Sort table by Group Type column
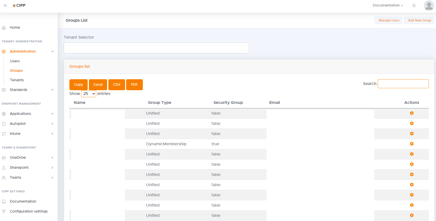 coord(160,103)
